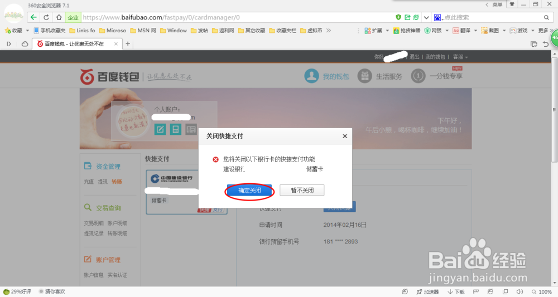
Task: Click the edit account icon on banner
Action: coord(160,129)
